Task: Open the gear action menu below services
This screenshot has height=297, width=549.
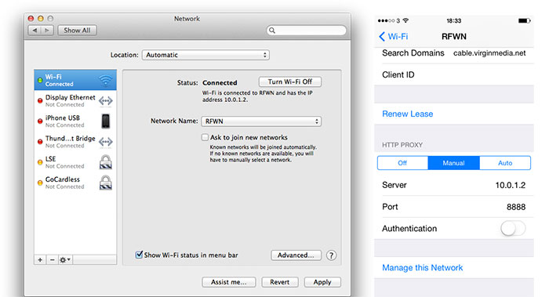Action: (x=65, y=259)
